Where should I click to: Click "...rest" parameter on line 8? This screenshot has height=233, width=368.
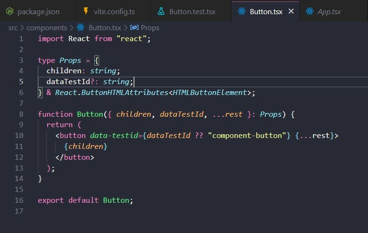[x=227, y=114]
